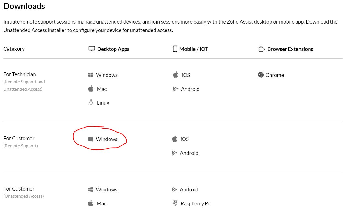Click the Apple icon for Unattended Access Mac
Screen dimensions: 350x213
pyautogui.click(x=90, y=203)
